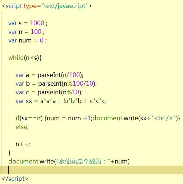Click the 'var sx = a*a*a + b*b*b + c*c*c;' line
This screenshot has height=184, width=183.
pyautogui.click(x=61, y=101)
